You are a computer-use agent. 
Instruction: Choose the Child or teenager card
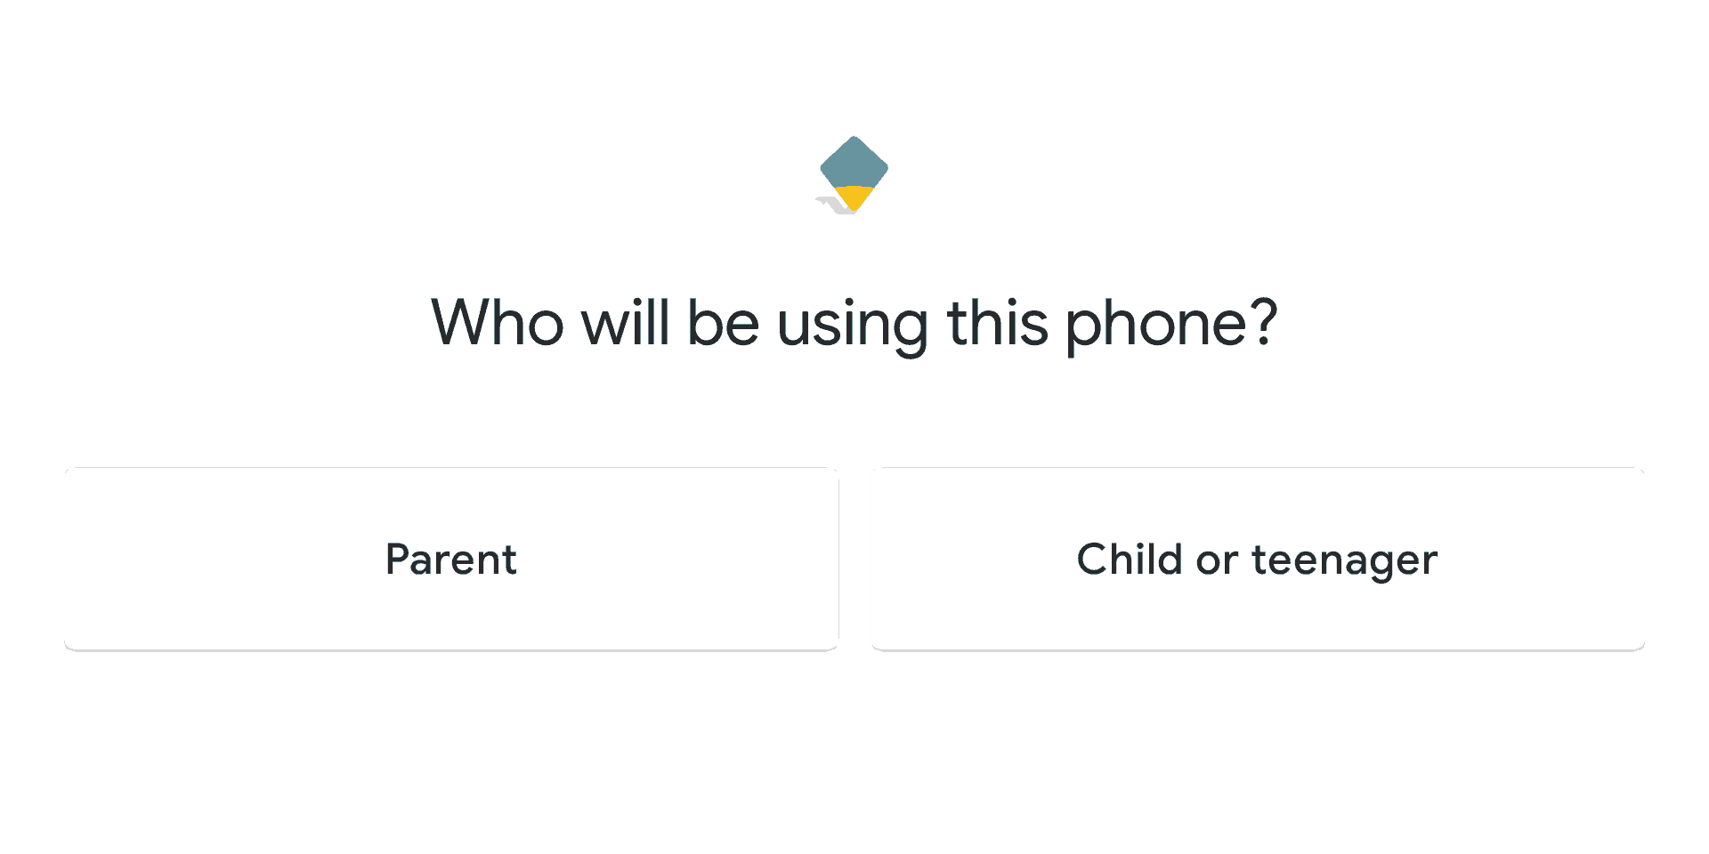tap(1258, 559)
